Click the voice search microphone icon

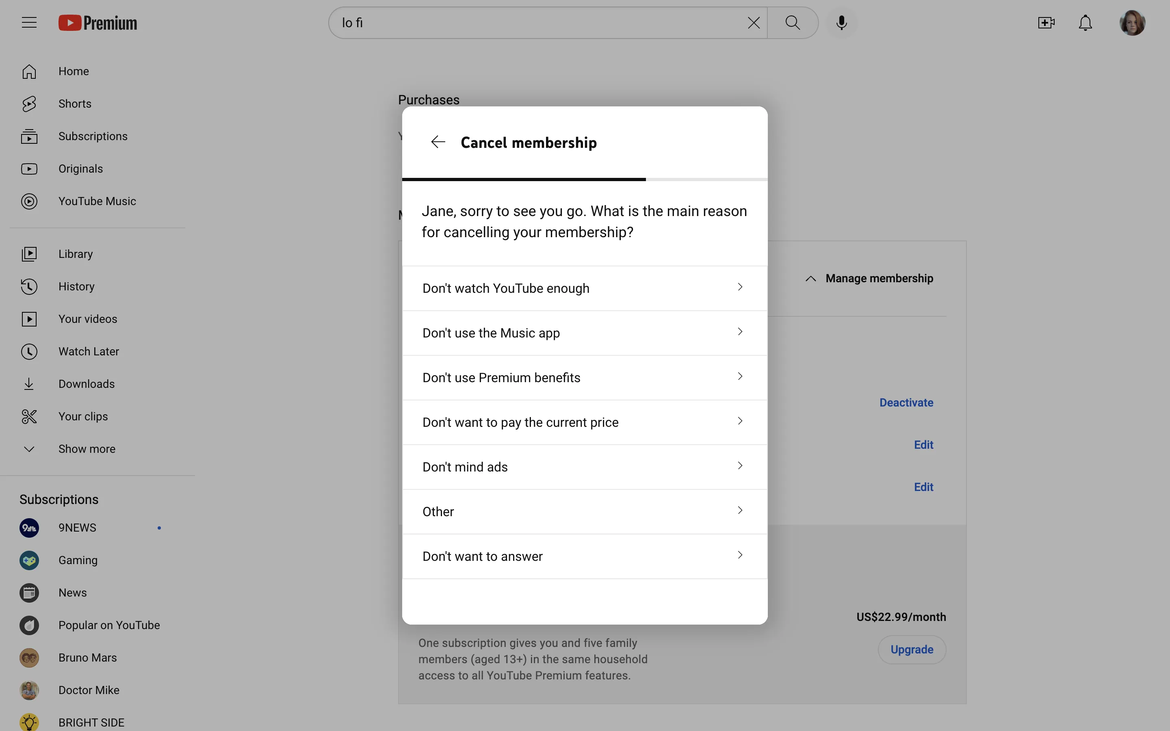tap(841, 23)
